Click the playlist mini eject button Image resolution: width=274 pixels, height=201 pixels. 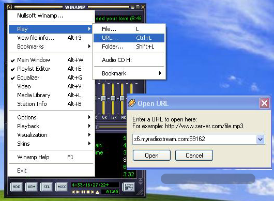98,192
